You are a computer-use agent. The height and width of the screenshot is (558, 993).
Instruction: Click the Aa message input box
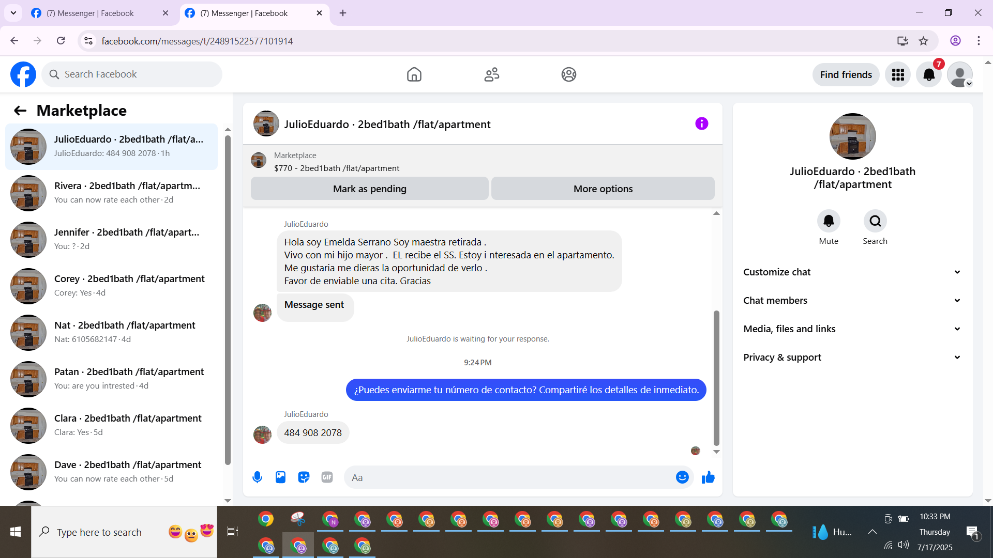(518, 477)
